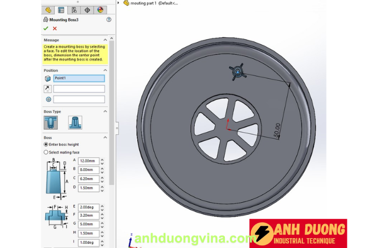Open the DisplayManager appearance tab
The width and height of the screenshot is (372, 248).
(100, 10)
